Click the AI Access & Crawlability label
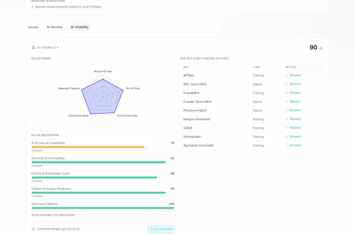 (48, 143)
